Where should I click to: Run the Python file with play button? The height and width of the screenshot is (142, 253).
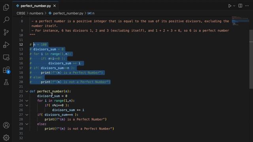tap(230, 6)
